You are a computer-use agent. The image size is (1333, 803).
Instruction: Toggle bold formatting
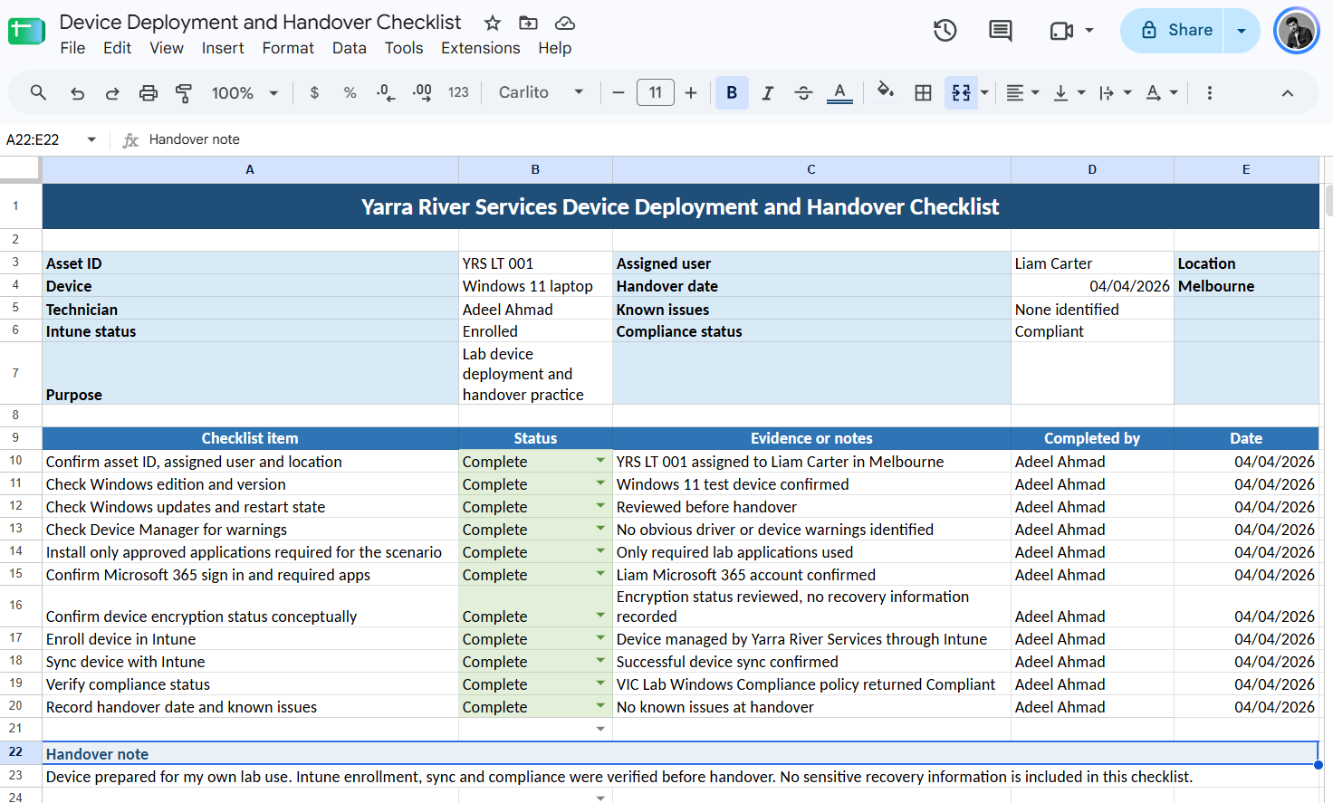[732, 92]
